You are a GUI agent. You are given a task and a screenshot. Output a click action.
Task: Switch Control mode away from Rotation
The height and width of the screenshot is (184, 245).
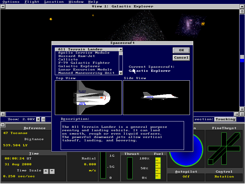(x=224, y=177)
